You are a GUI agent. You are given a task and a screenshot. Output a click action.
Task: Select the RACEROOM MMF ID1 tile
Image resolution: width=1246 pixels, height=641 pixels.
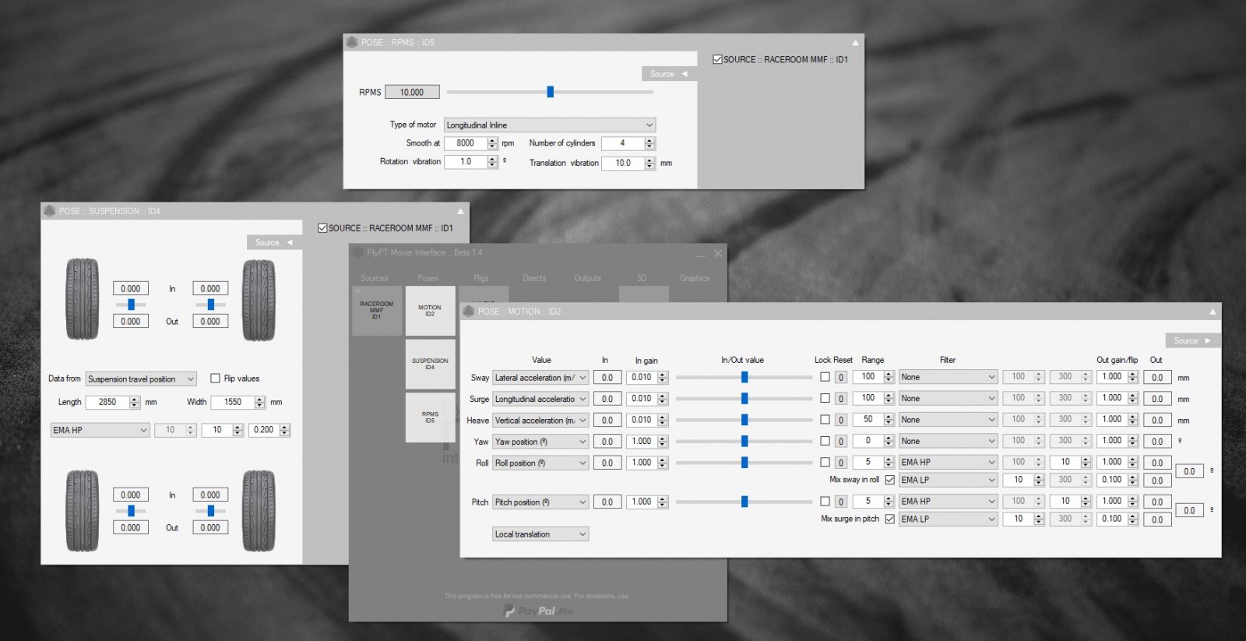click(377, 311)
